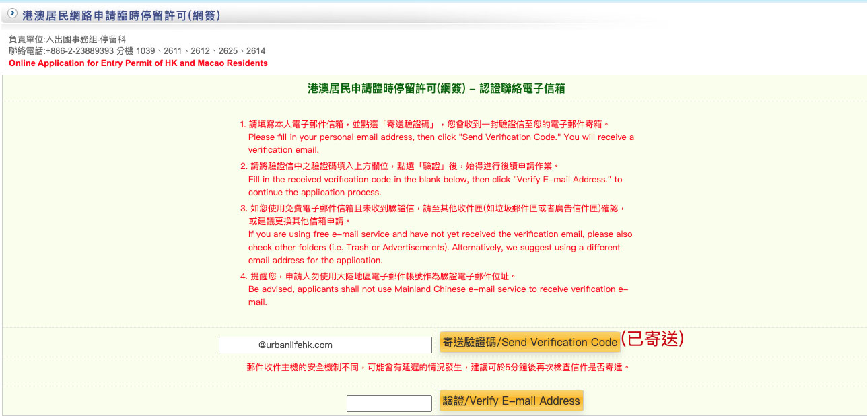Select the verification code input field
This screenshot has height=416, width=867.
coord(389,403)
